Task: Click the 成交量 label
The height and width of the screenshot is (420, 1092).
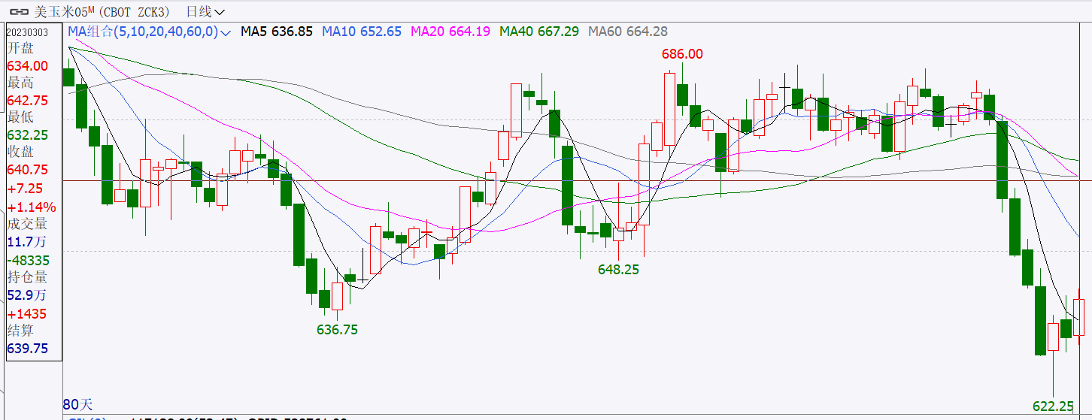Action: tap(27, 224)
